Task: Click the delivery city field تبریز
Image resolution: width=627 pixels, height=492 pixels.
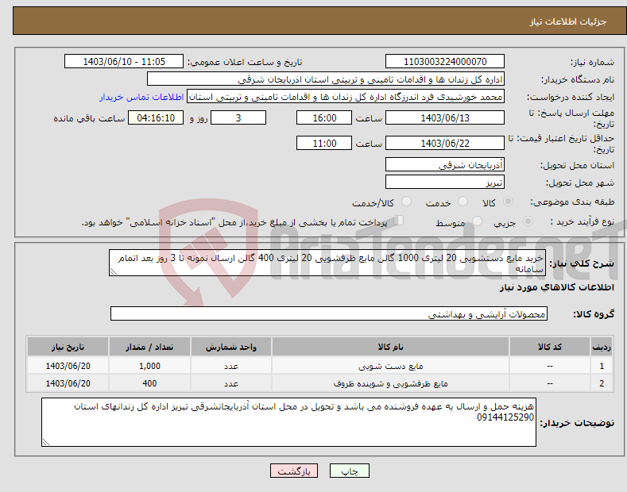Action: point(445,182)
